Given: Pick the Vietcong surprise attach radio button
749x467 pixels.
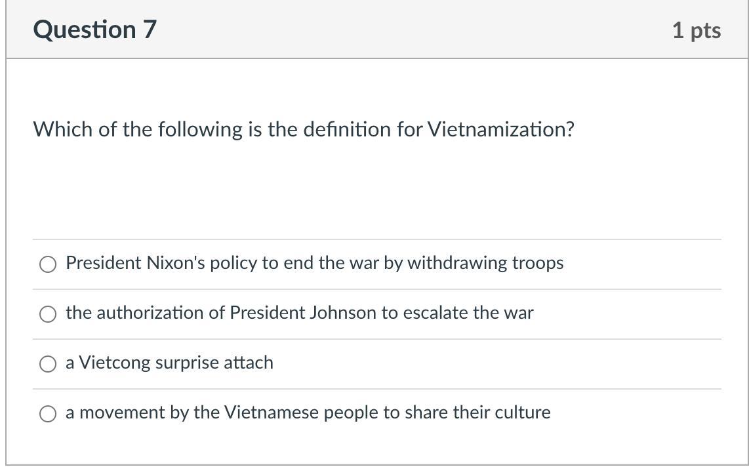Looking at the screenshot, I should (x=48, y=364).
